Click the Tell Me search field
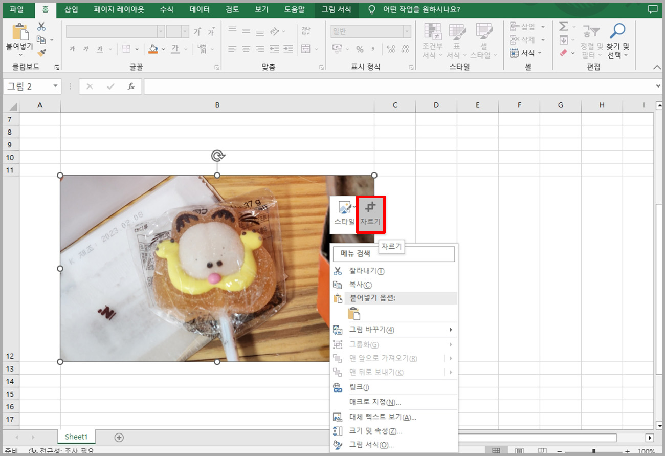 421,9
